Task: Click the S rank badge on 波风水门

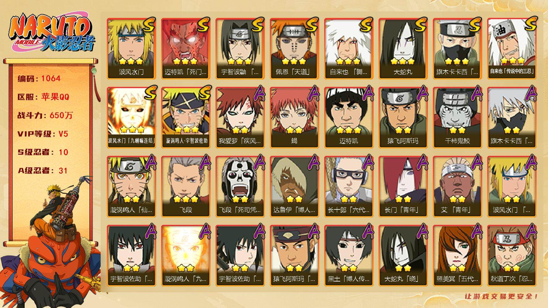Action: point(149,25)
